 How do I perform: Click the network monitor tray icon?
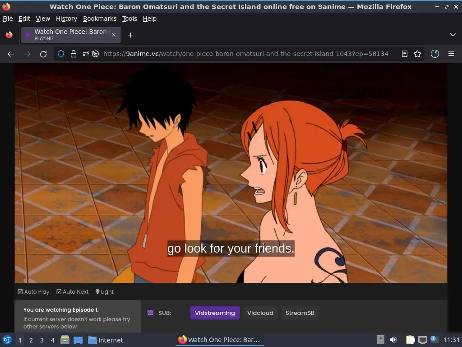pos(423,340)
